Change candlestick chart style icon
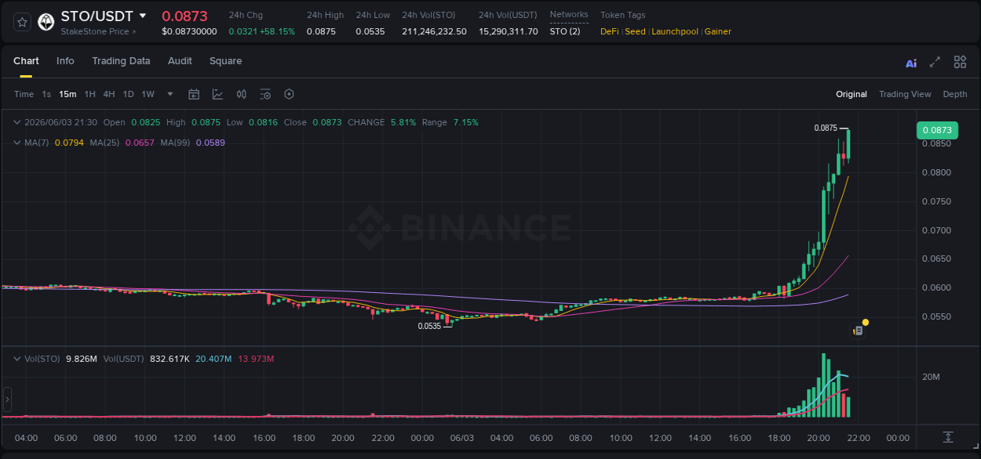The width and height of the screenshot is (981, 459). pos(242,94)
